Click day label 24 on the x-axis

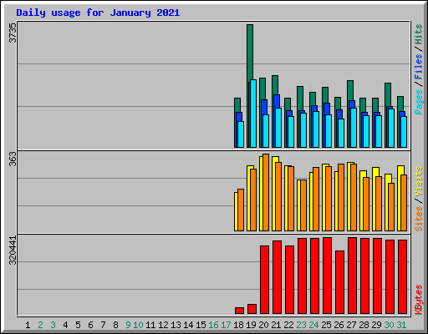(313, 325)
